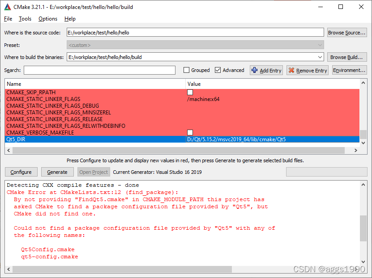Screen dimensions: 372x278
Task: Click the CMake Error at CMakeLists.txt:12 line
Action: pos(92,192)
